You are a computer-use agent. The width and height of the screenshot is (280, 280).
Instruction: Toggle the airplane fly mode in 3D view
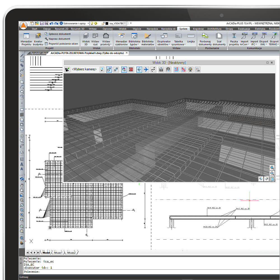pos(146,69)
